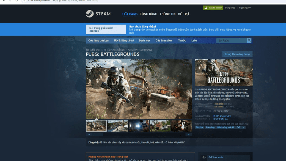
Task: Click the plus icon to add a tag
Action: pyautogui.click(x=244, y=127)
